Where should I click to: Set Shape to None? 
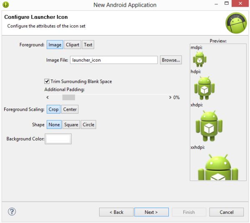[54, 124]
